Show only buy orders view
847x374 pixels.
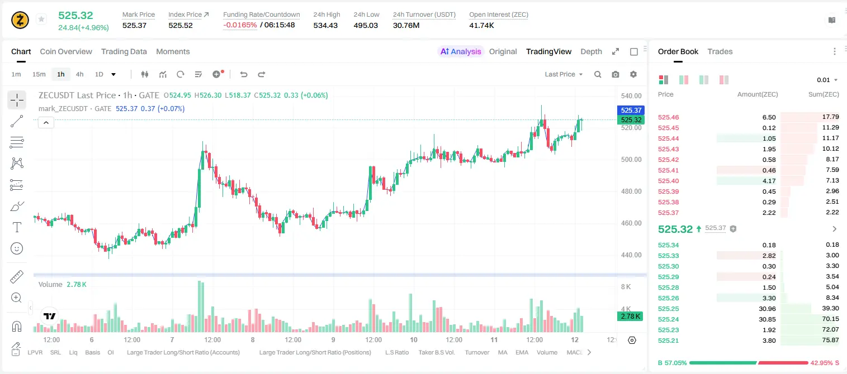pos(704,80)
